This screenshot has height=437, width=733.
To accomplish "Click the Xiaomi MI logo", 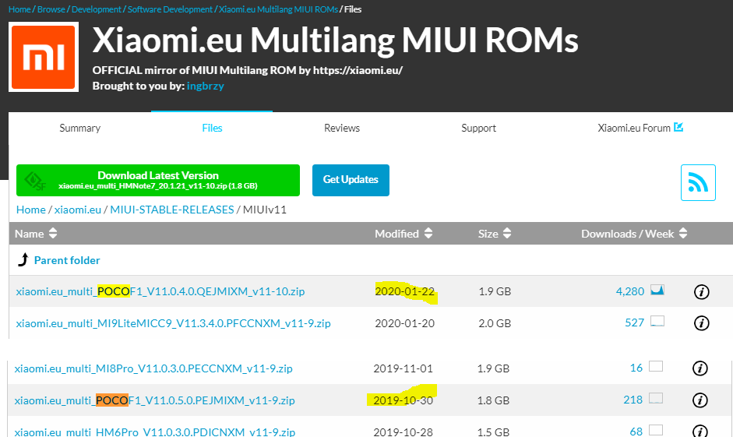I will 44,57.
